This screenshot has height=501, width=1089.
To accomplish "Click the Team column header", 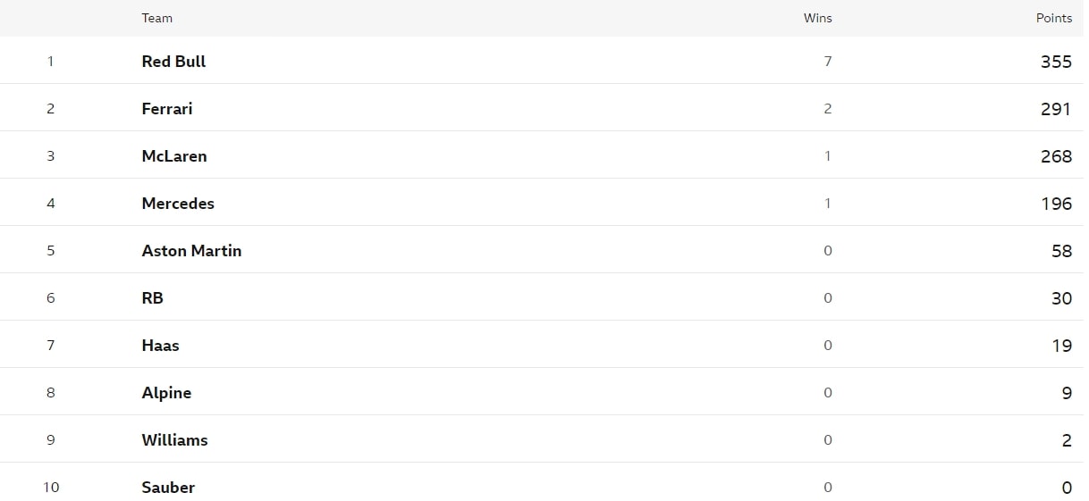I will (157, 18).
